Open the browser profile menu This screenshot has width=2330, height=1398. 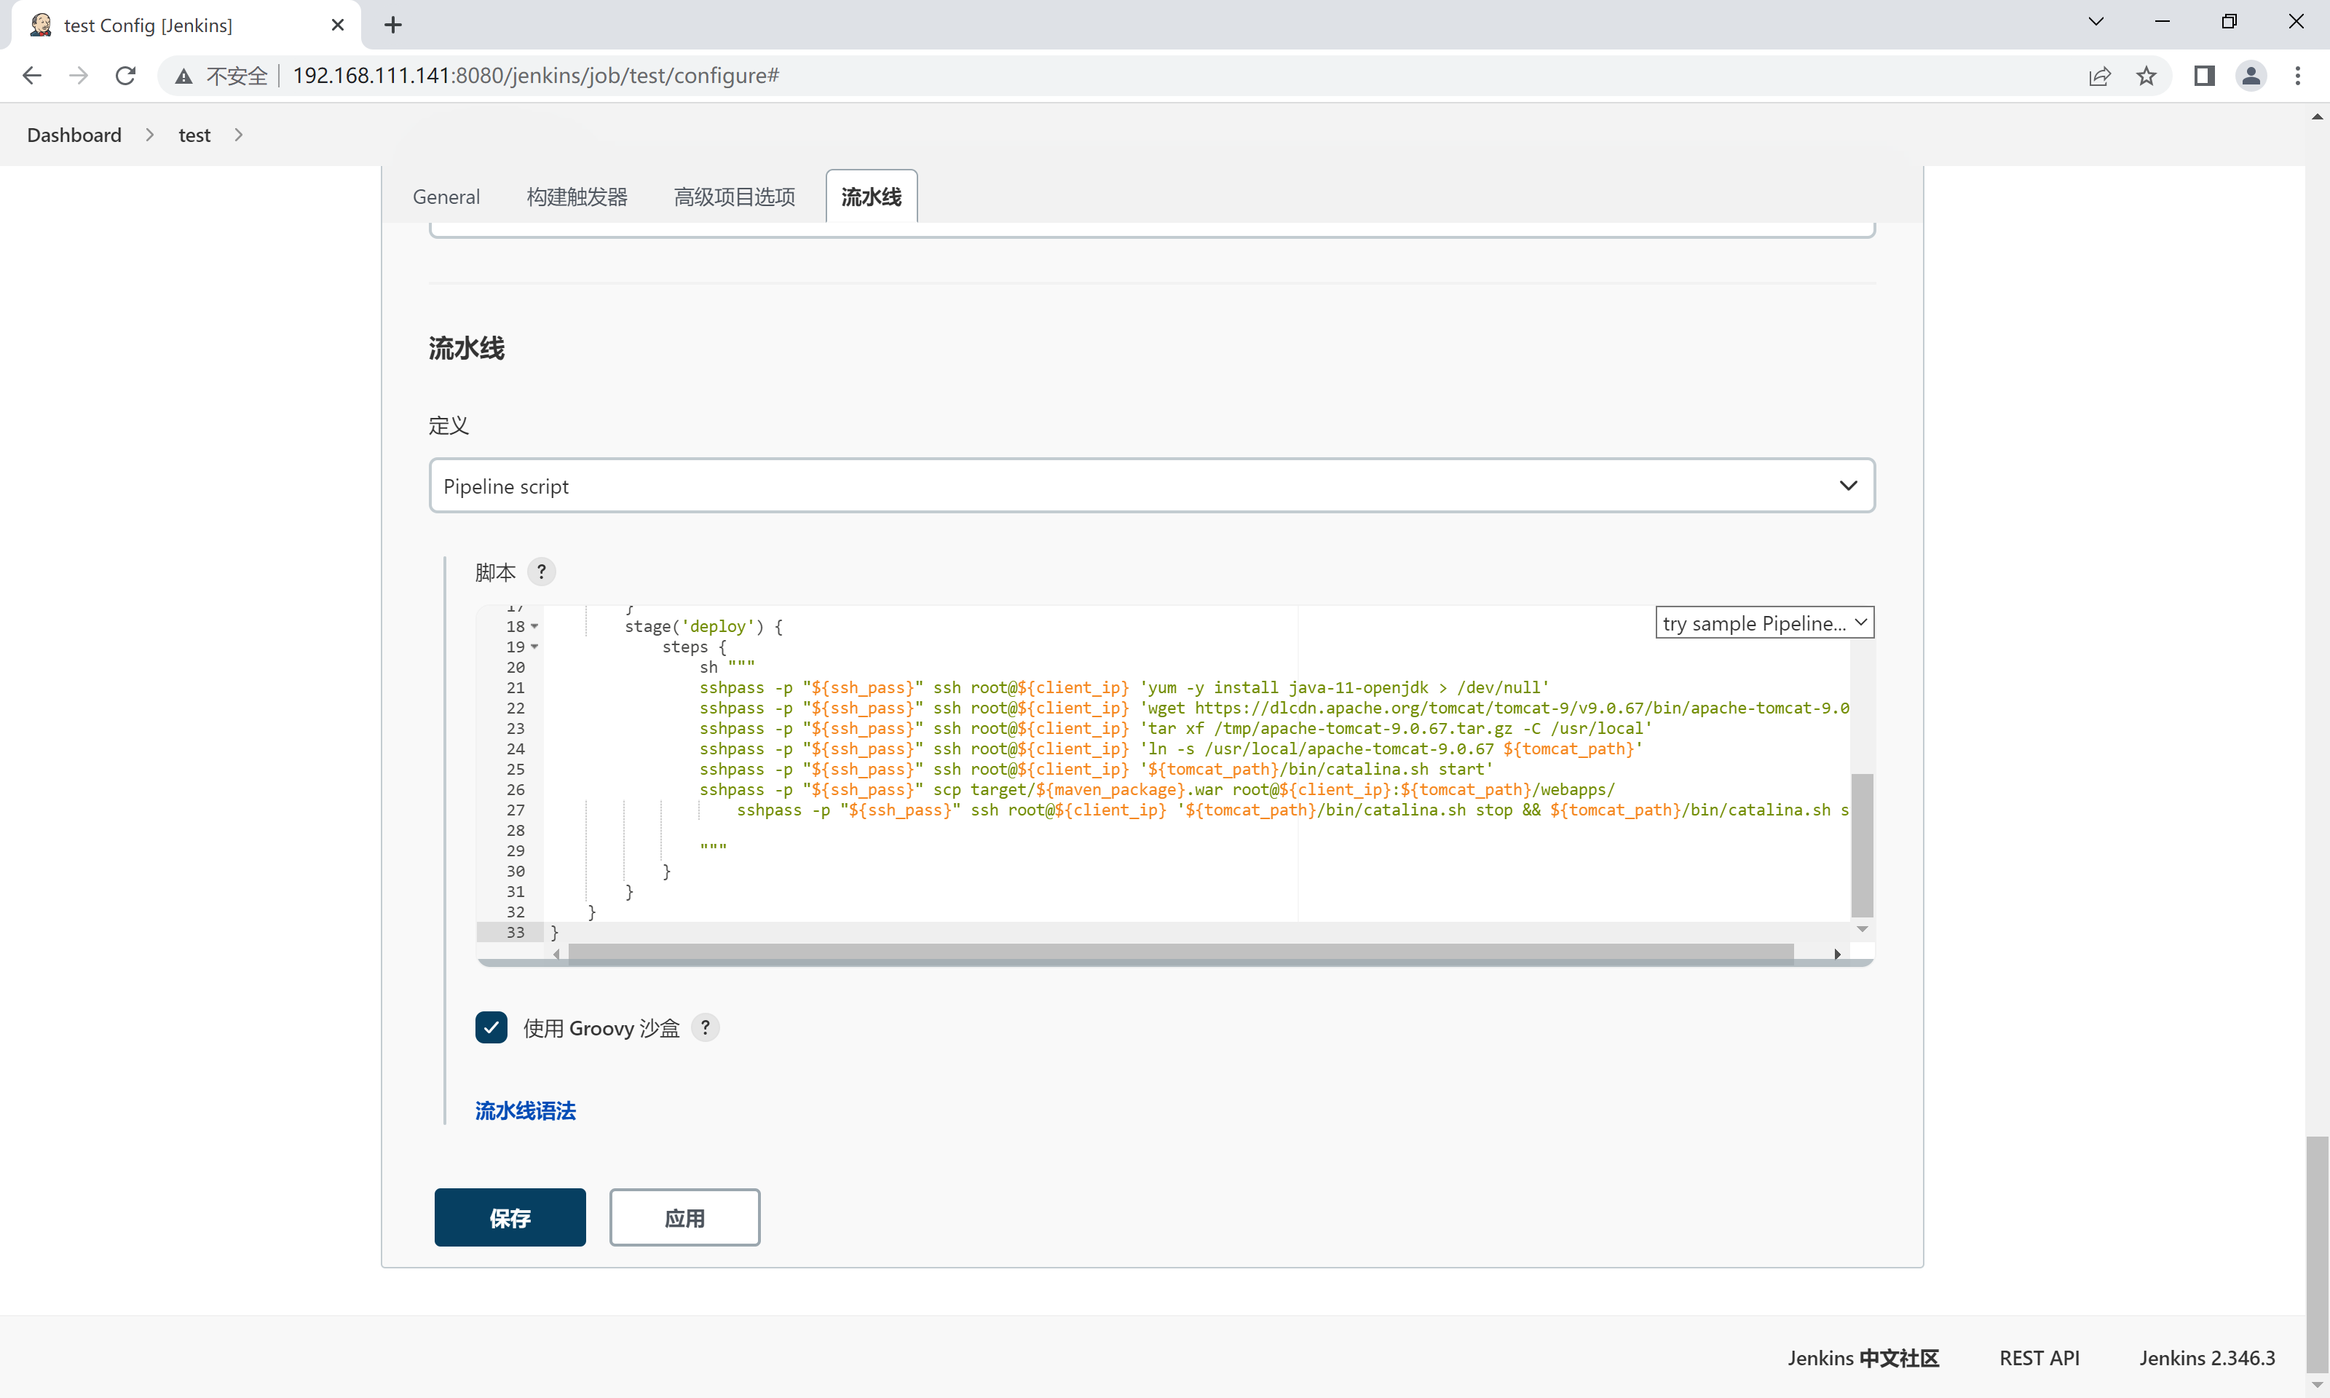point(2251,76)
